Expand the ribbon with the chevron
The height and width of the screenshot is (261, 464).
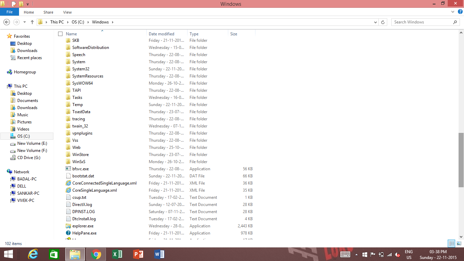click(x=453, y=12)
